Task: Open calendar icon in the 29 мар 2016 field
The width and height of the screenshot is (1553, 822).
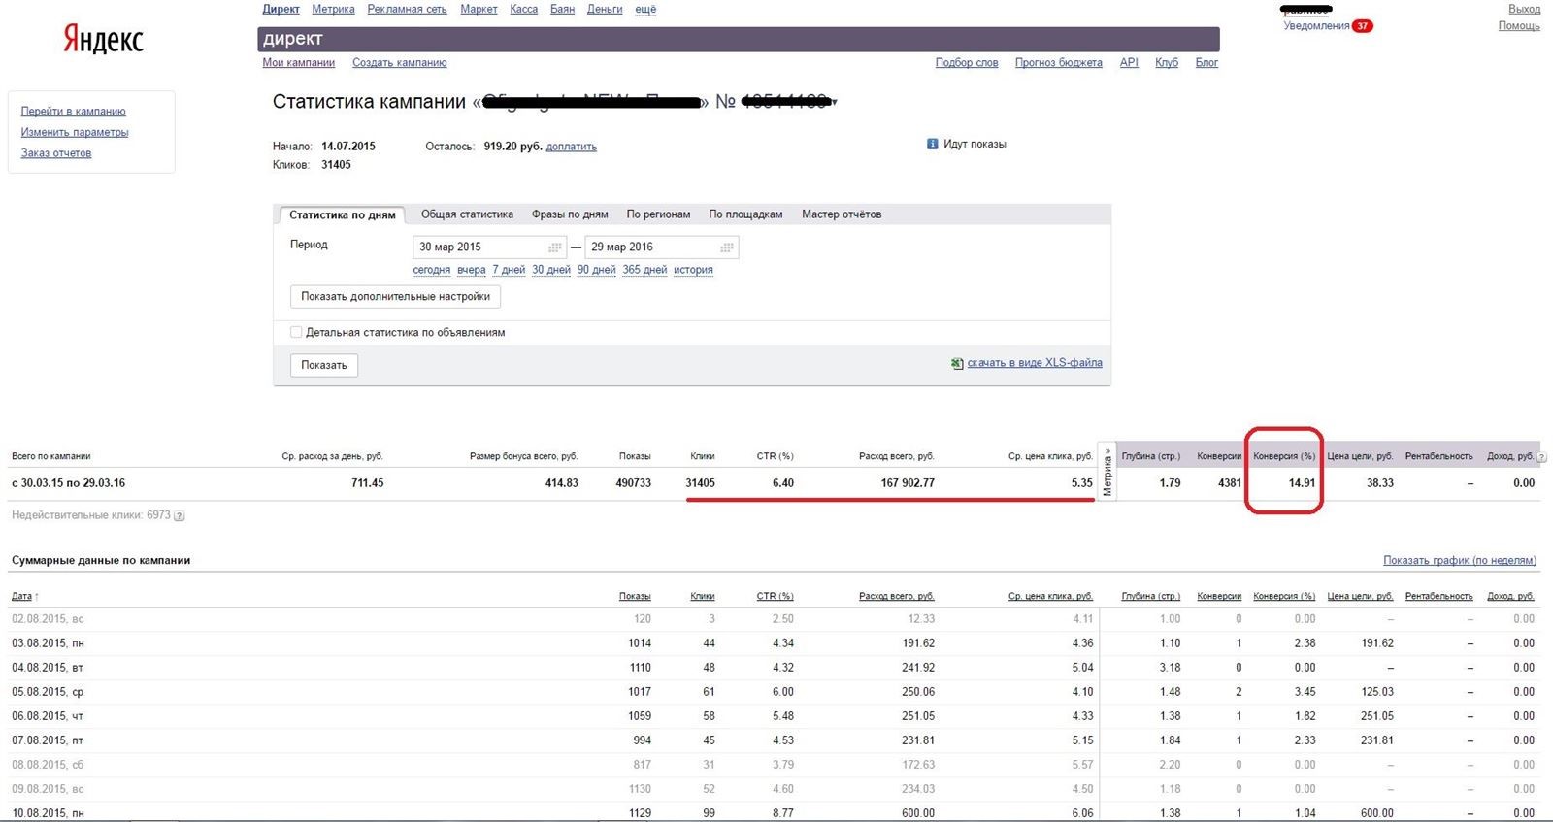Action: click(x=727, y=247)
